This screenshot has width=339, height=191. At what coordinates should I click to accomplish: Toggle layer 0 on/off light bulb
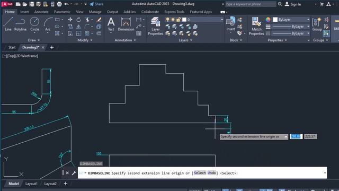(x=167, y=20)
